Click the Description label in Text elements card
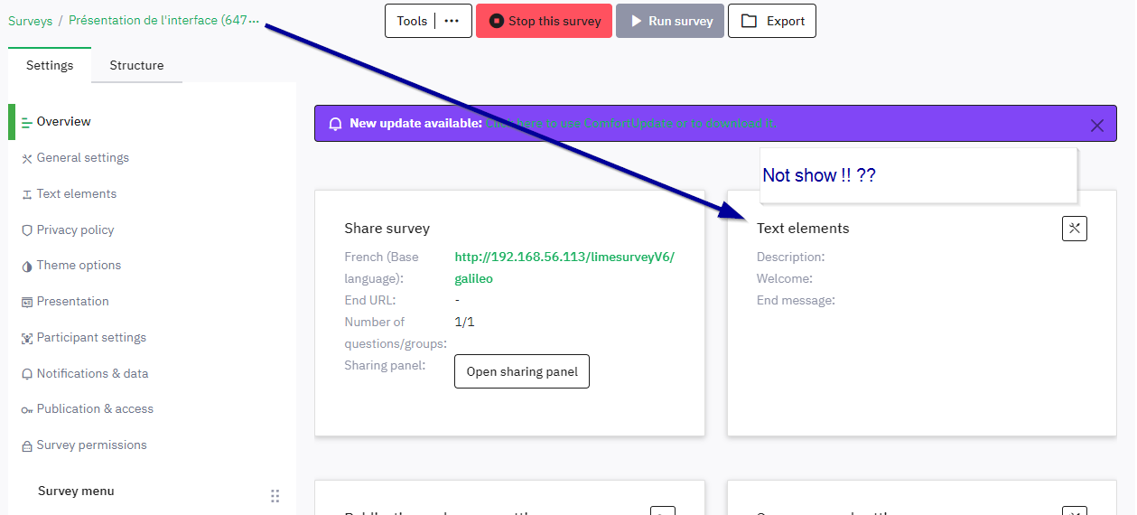The width and height of the screenshot is (1137, 515). pyautogui.click(x=790, y=257)
